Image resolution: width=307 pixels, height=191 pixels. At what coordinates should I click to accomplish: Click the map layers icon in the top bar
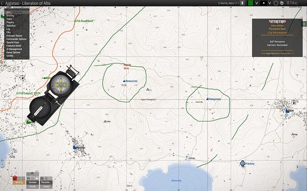pyautogui.click(x=282, y=3)
